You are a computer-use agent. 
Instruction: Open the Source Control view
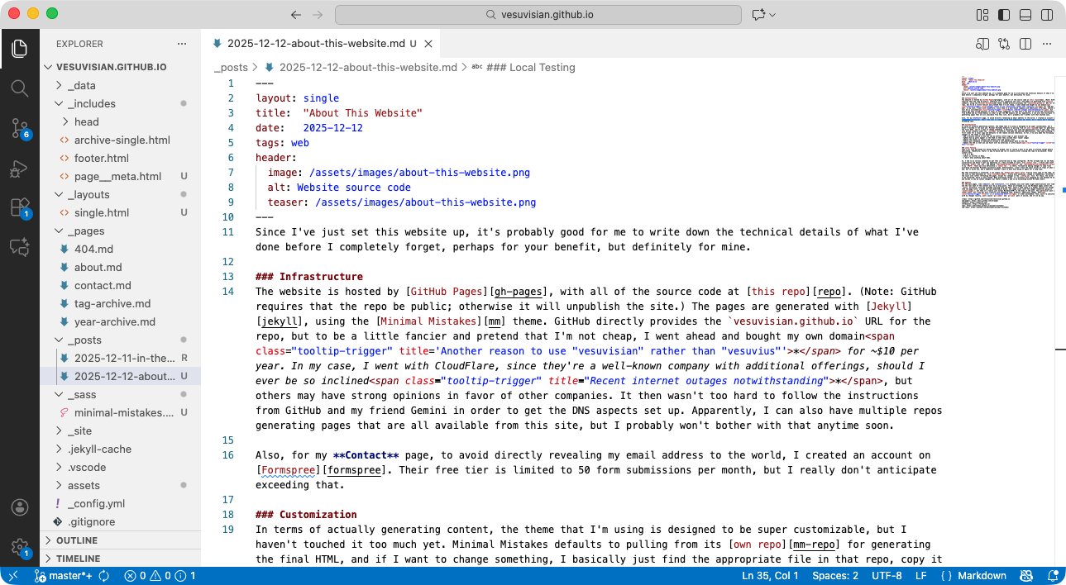click(19, 127)
